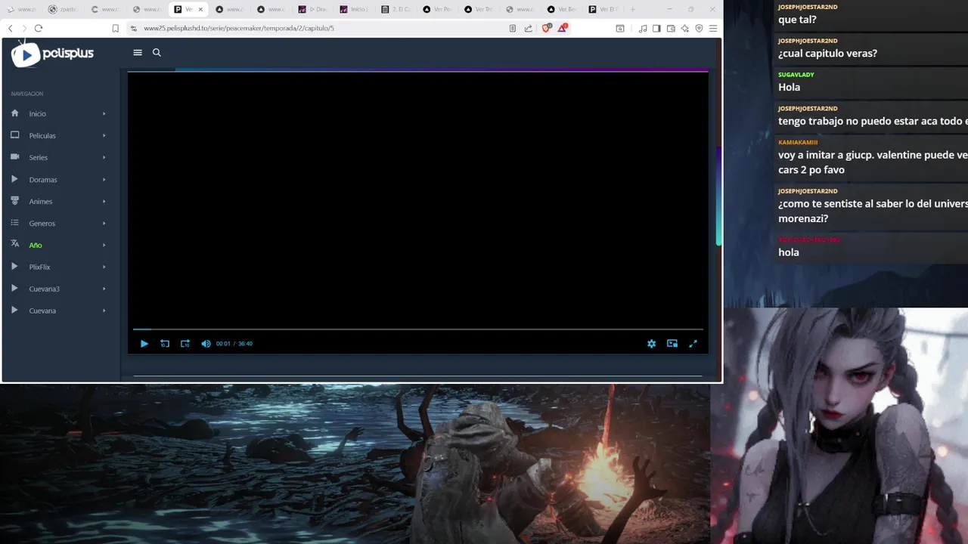Seek on the video progress bar
The height and width of the screenshot is (544, 968).
418,329
